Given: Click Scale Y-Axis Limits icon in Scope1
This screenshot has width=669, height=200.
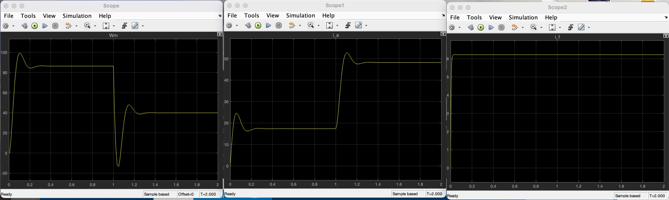Looking at the screenshot, I should coord(329,25).
